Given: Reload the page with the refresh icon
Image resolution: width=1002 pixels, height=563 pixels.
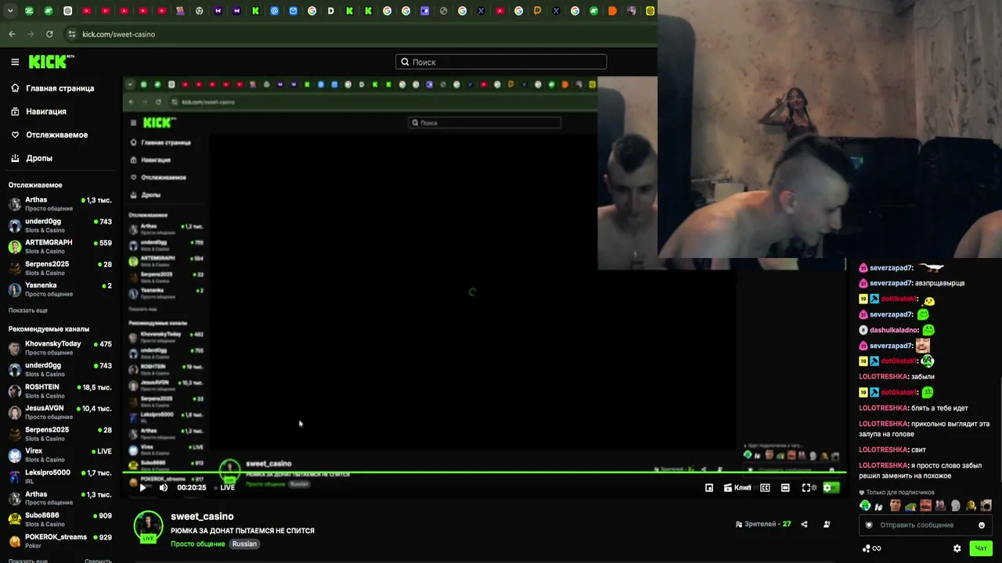Looking at the screenshot, I should coord(49,34).
